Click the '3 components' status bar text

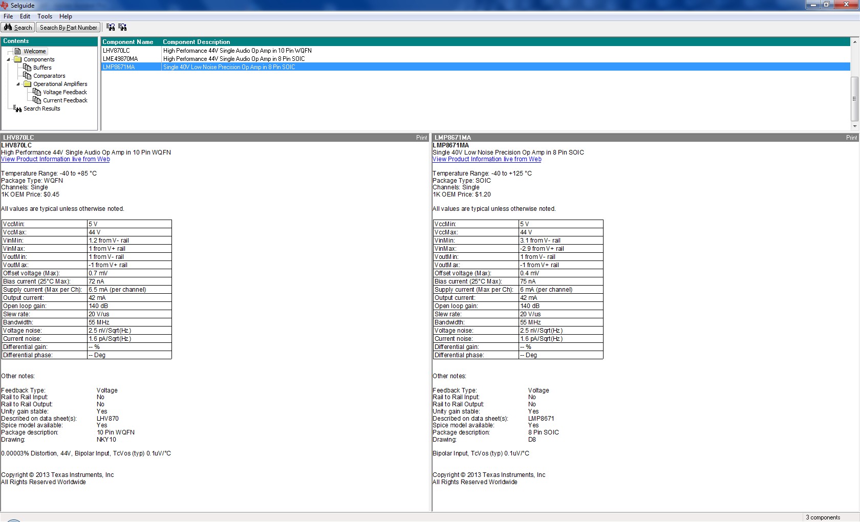click(823, 517)
